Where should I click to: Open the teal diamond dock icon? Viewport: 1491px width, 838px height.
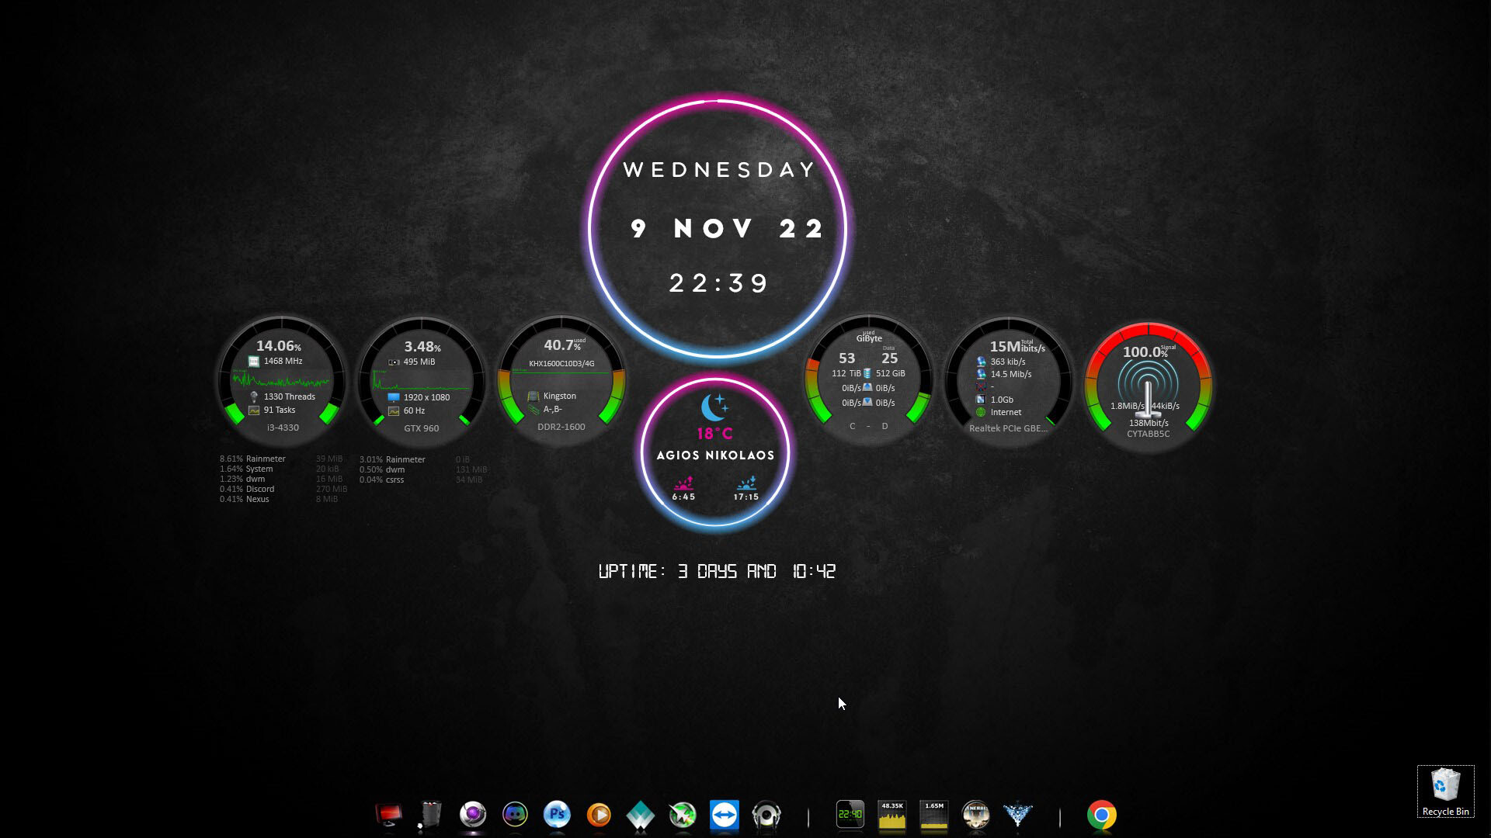(x=641, y=815)
